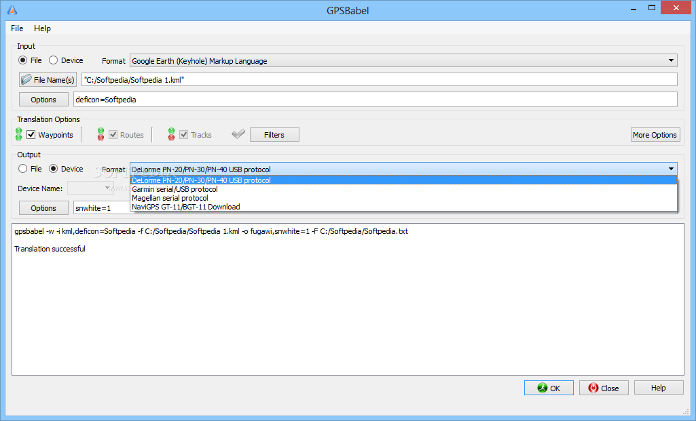Click the window resize grip corner
This screenshot has height=421, width=696.
(x=686, y=412)
